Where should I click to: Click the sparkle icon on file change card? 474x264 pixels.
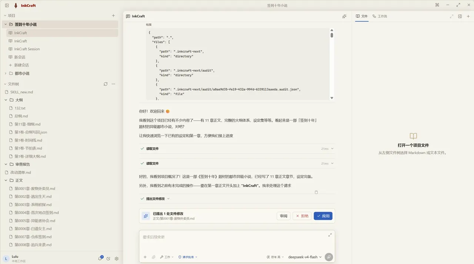146,216
